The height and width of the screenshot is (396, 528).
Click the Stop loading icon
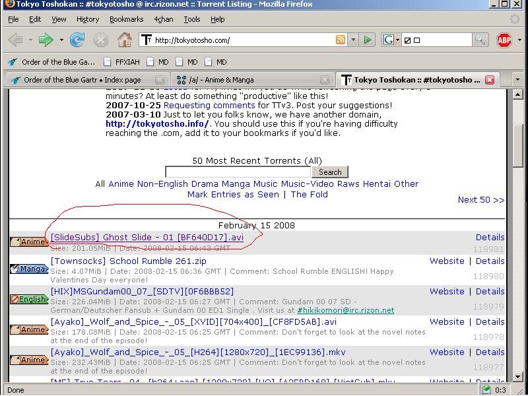click(x=101, y=40)
